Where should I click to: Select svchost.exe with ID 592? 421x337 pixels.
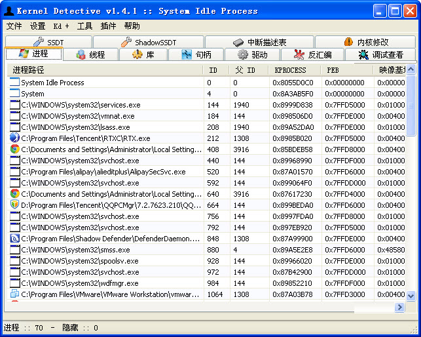click(x=207, y=183)
